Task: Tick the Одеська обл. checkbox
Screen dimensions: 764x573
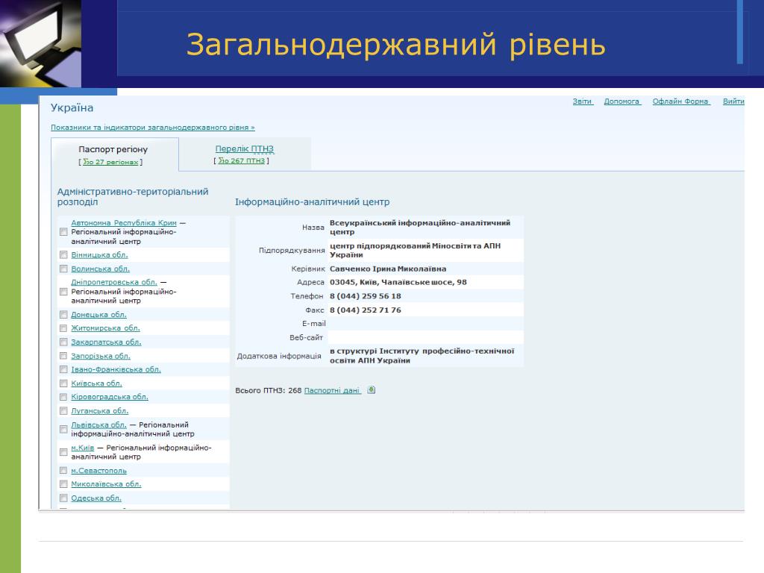Action: point(63,498)
